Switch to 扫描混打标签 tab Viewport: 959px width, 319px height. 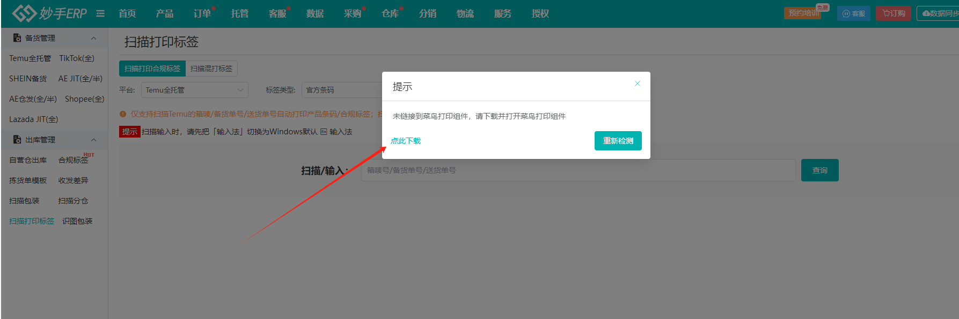(x=211, y=69)
